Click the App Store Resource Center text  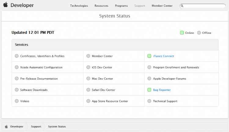click(110, 101)
